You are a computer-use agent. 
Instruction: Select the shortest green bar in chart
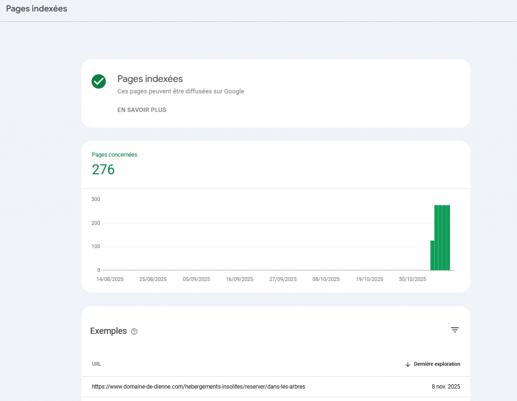tap(432, 256)
